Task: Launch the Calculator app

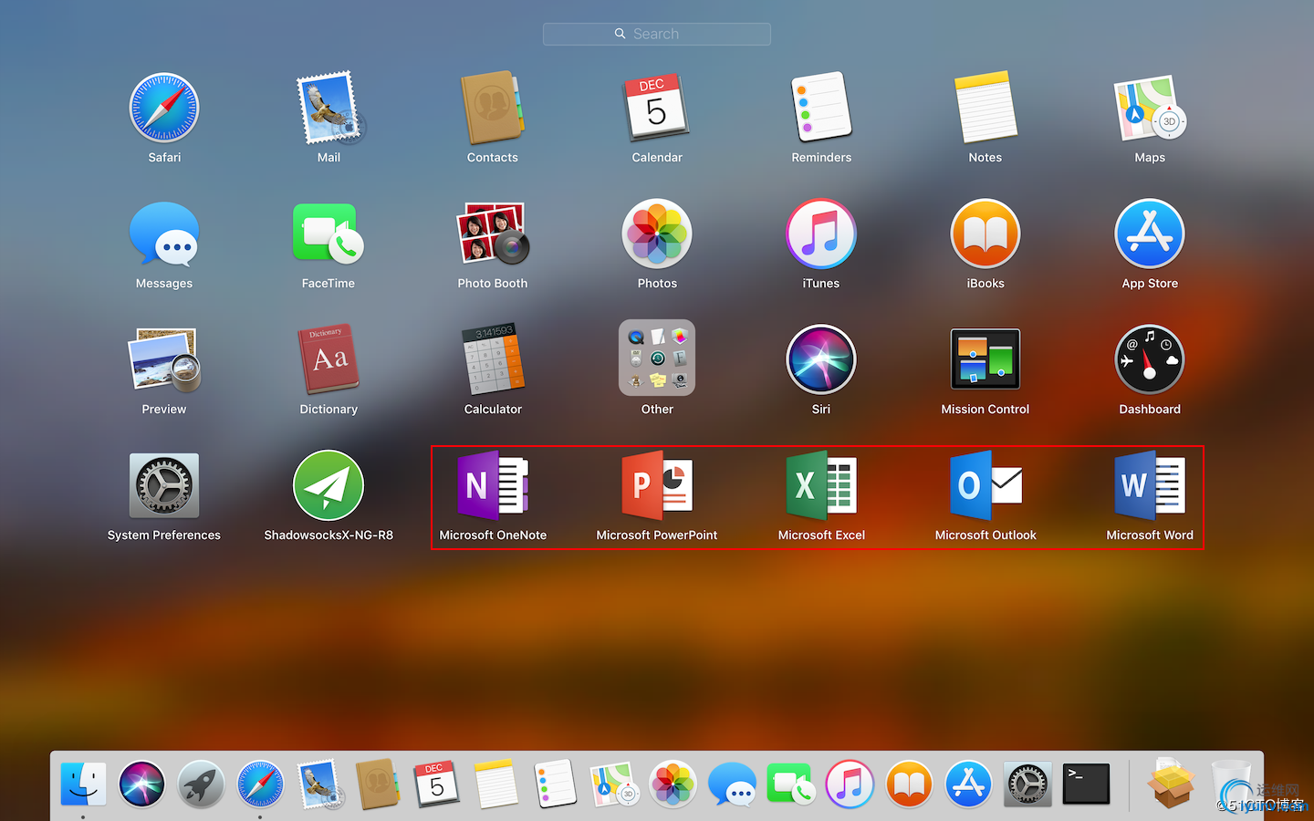Action: (x=493, y=360)
